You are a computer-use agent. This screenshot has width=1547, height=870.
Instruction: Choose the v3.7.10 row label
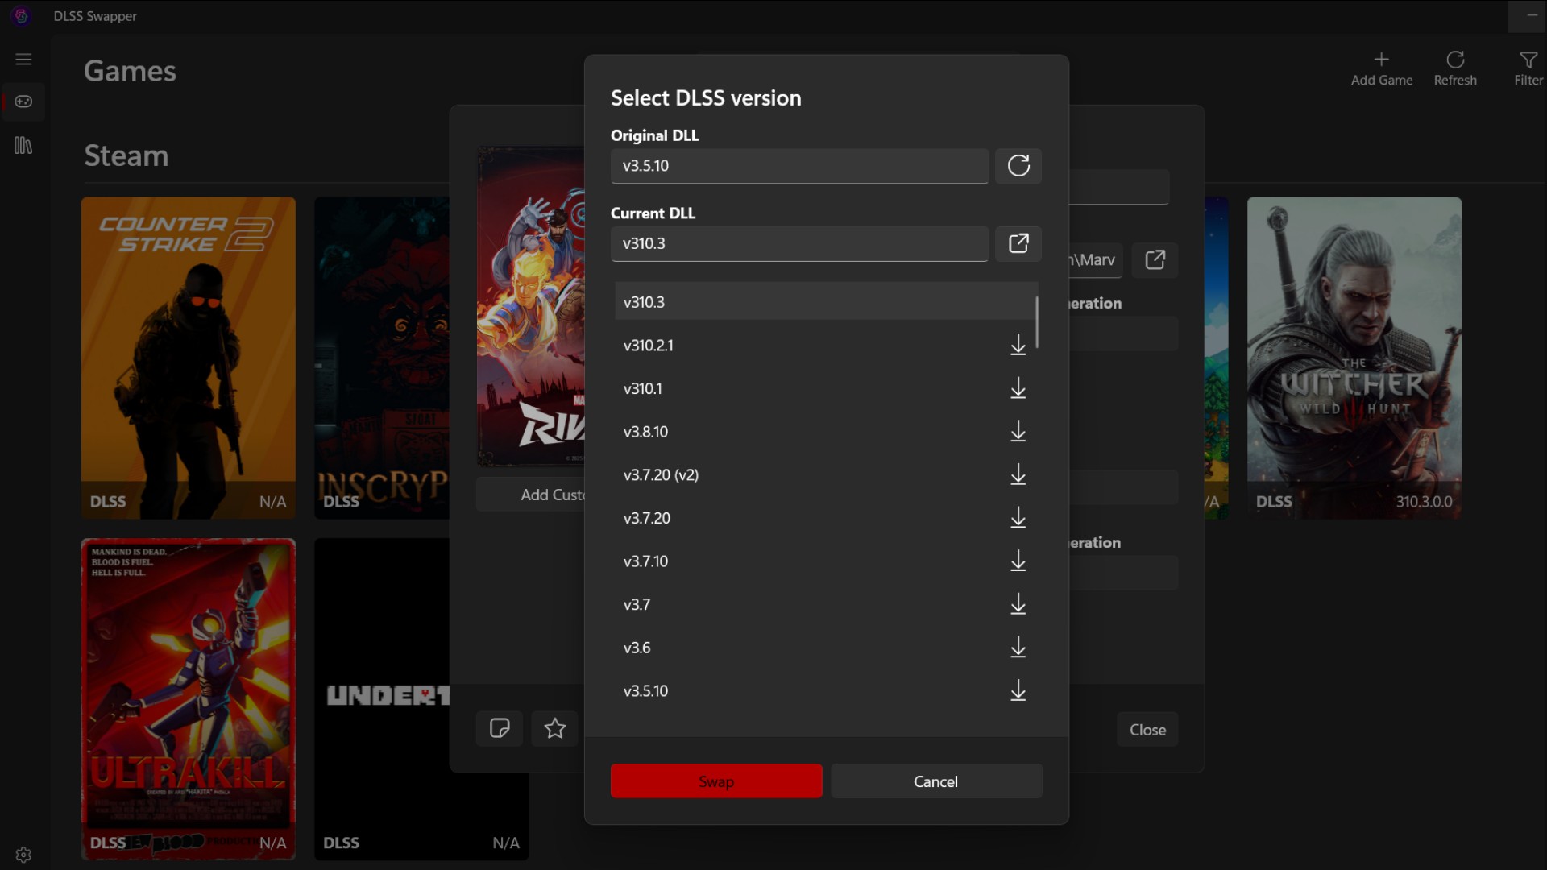click(645, 561)
